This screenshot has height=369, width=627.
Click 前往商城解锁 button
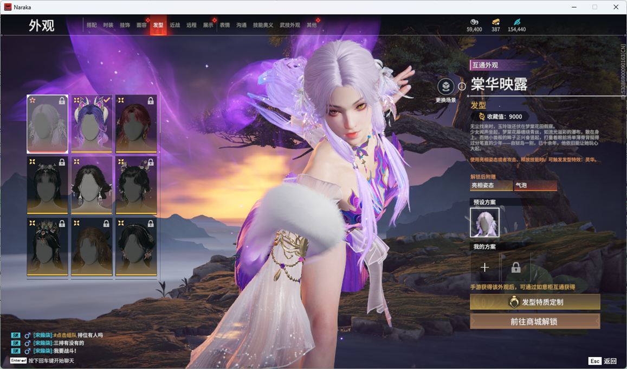[535, 321]
